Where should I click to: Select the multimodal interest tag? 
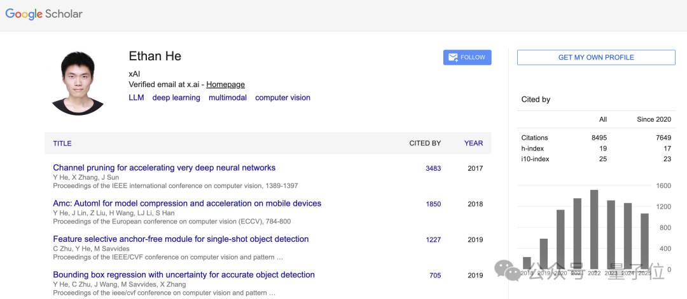[227, 98]
